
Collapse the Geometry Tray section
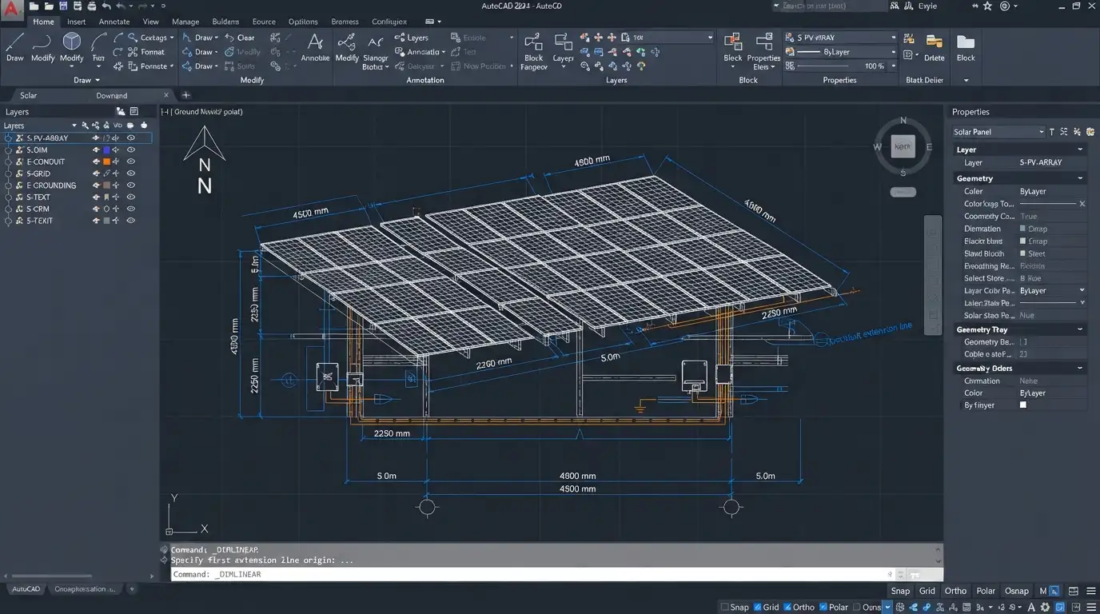tap(1080, 329)
